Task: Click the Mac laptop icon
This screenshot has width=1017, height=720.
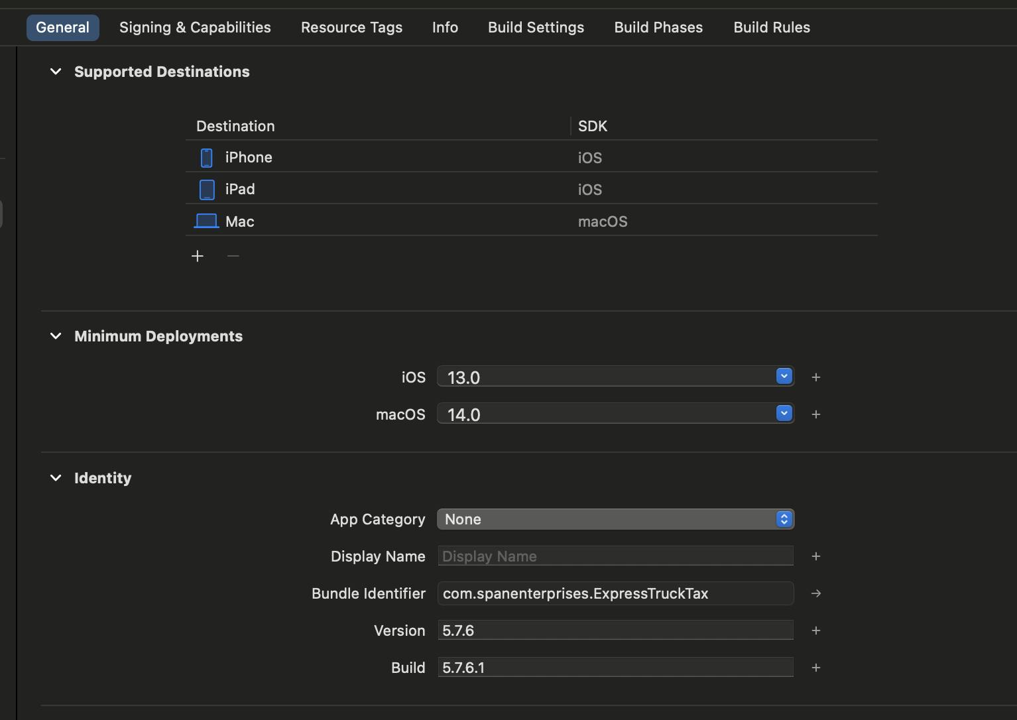Action: (x=206, y=221)
